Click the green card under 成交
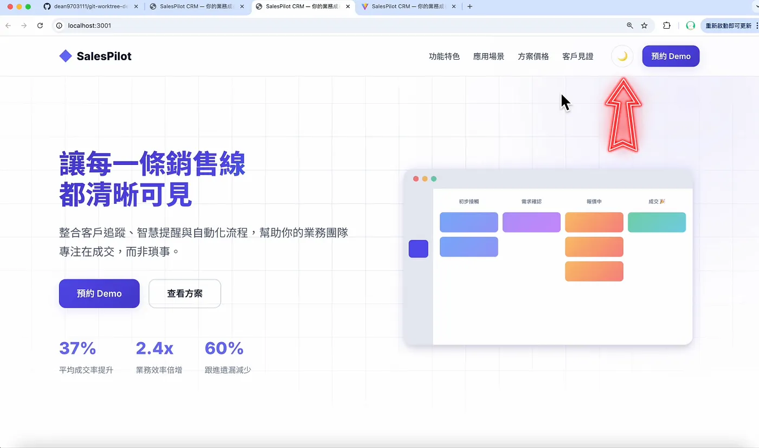The image size is (759, 448). [657, 222]
